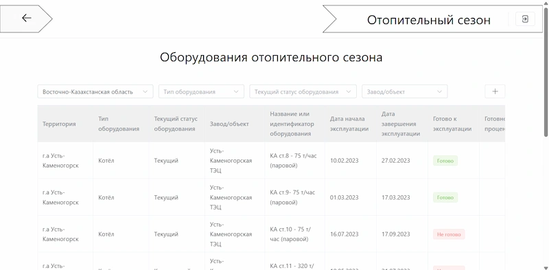Click start date 16.07.2023

pos(344,234)
